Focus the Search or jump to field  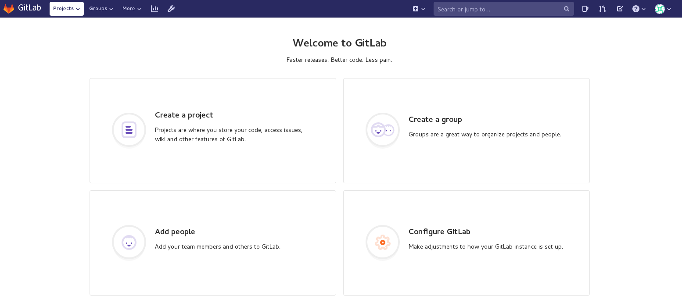tap(503, 9)
